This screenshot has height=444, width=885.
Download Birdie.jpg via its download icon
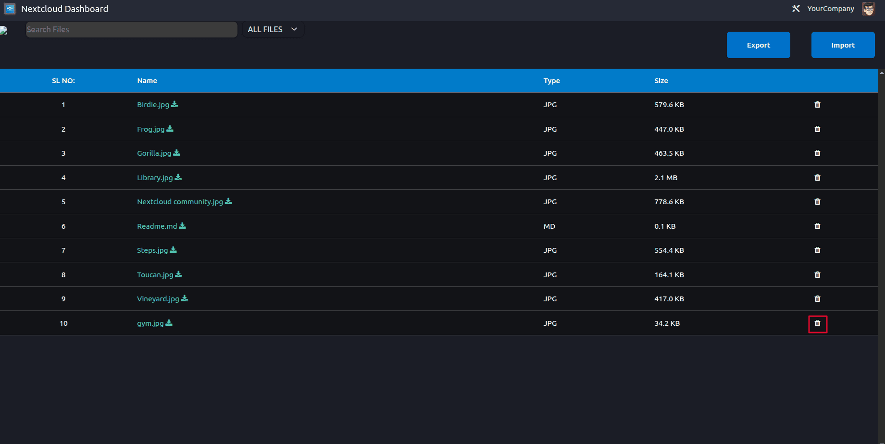(175, 104)
